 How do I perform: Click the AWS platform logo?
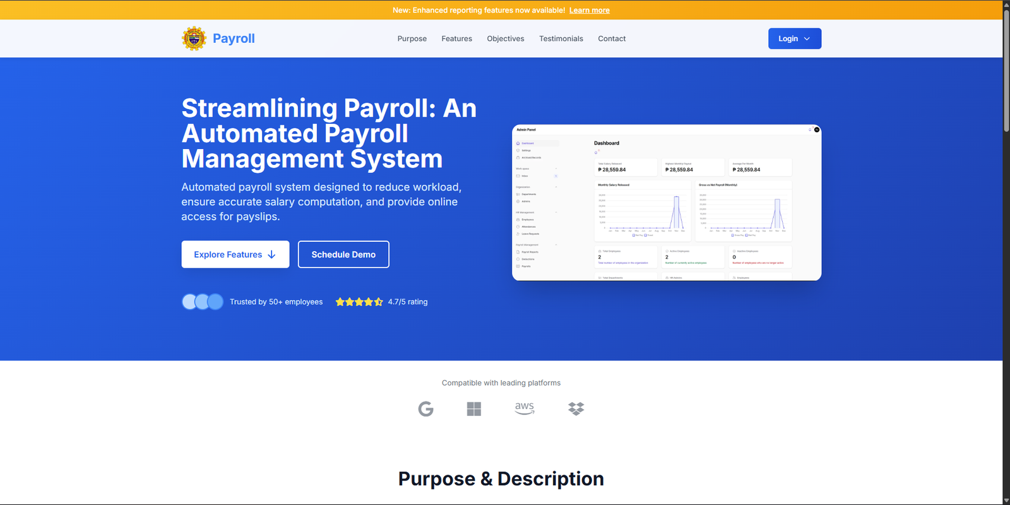(x=525, y=408)
